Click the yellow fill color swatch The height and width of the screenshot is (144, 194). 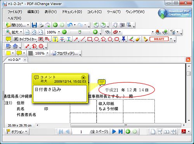(9, 53)
